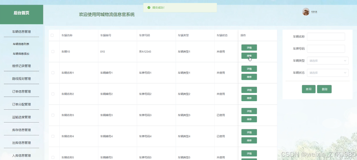Click the 已使用 status in row 车辆名称3

pos(221,115)
